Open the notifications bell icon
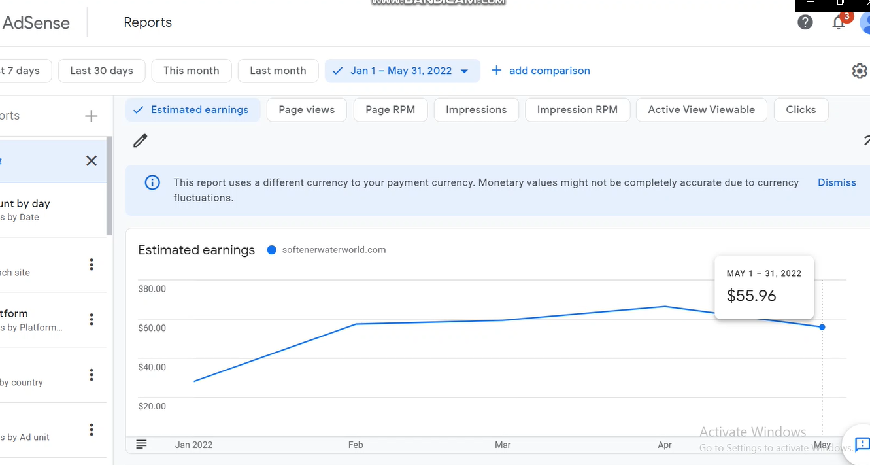The height and width of the screenshot is (465, 870). pyautogui.click(x=839, y=22)
